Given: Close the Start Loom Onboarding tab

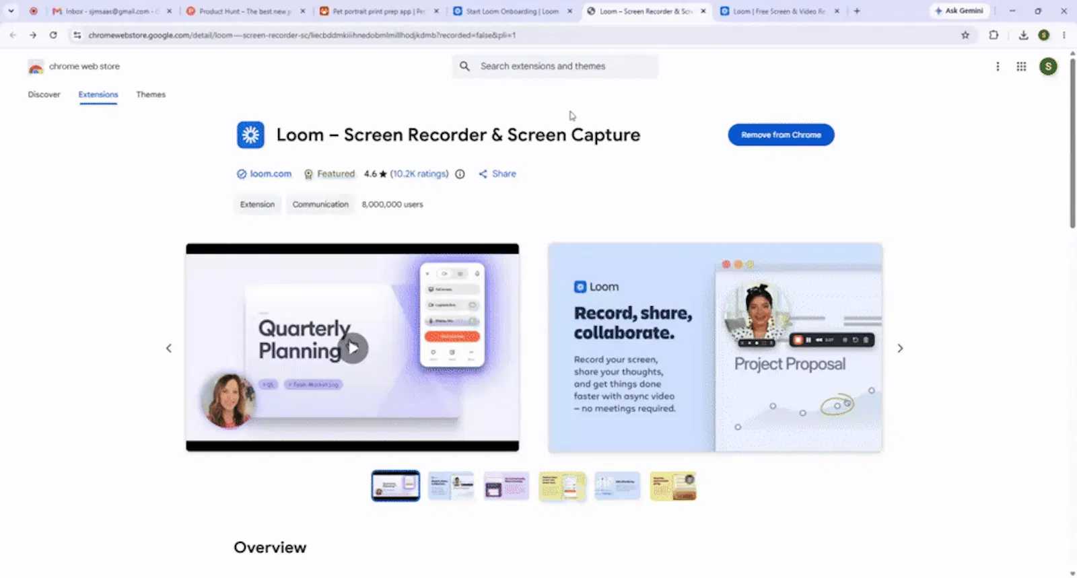Looking at the screenshot, I should (570, 11).
